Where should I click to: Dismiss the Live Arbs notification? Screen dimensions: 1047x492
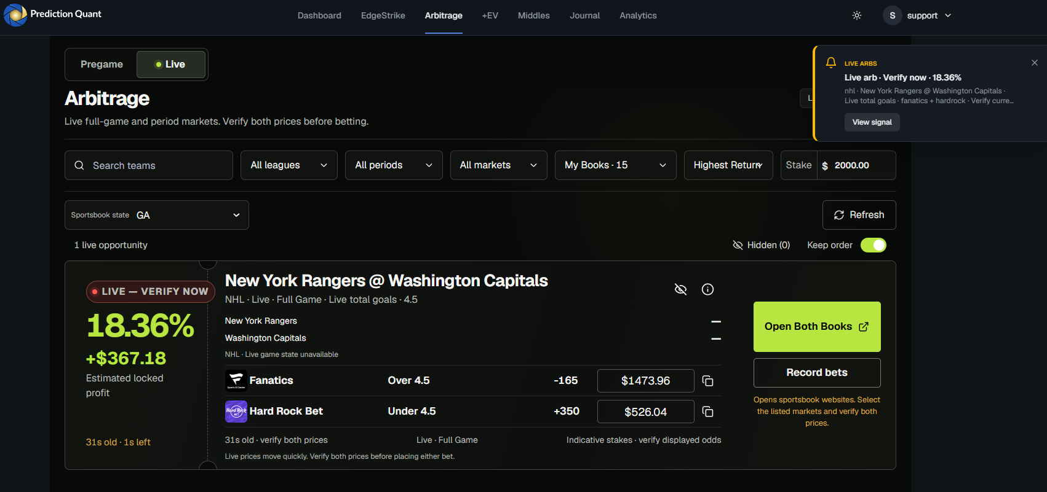click(x=1035, y=63)
